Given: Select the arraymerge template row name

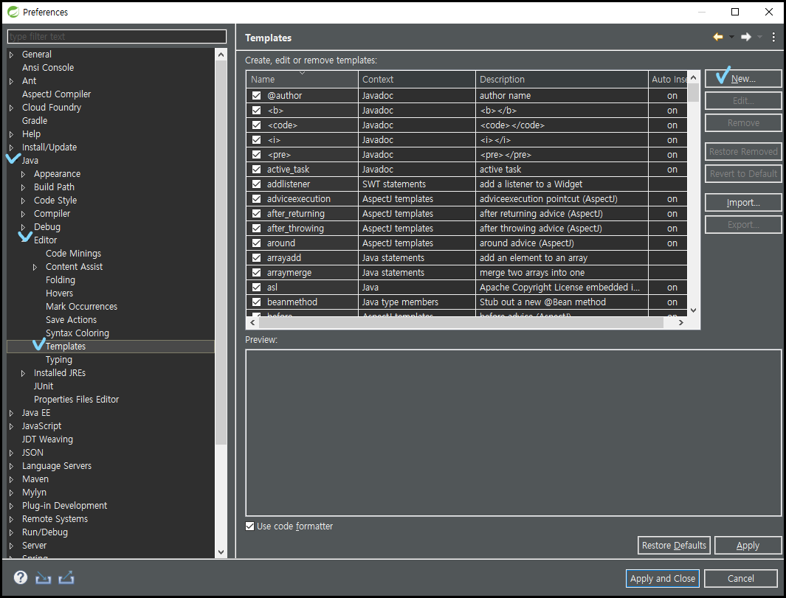Looking at the screenshot, I should point(289,273).
